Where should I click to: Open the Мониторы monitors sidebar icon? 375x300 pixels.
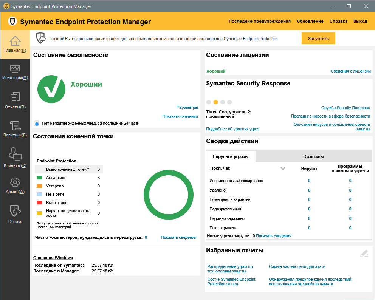(x=15, y=69)
